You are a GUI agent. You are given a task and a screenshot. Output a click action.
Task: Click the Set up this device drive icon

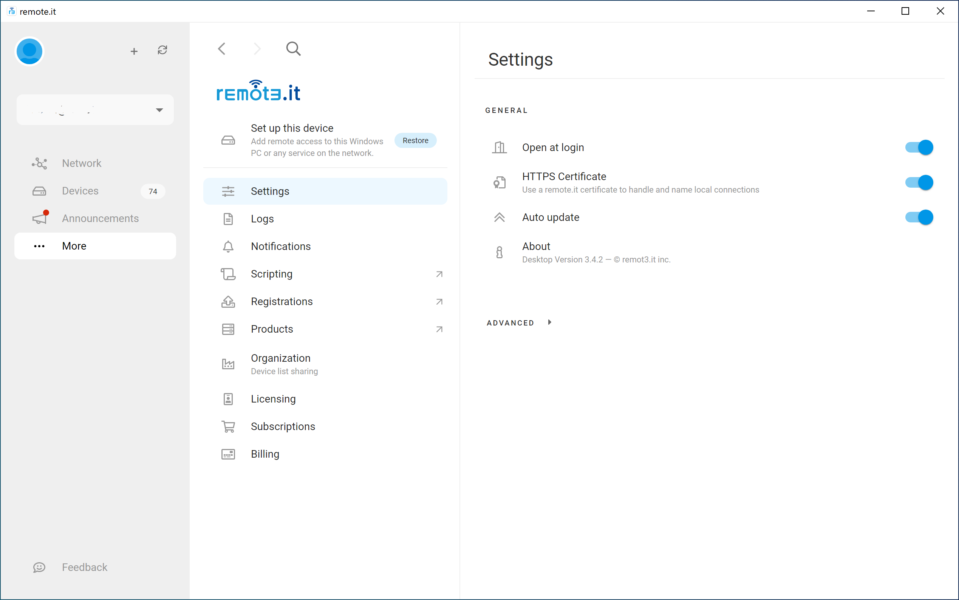[x=228, y=140]
